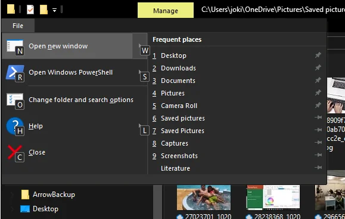
Task: Expand the Open Windows PowerShell submenu arrow
Action: (x=140, y=72)
